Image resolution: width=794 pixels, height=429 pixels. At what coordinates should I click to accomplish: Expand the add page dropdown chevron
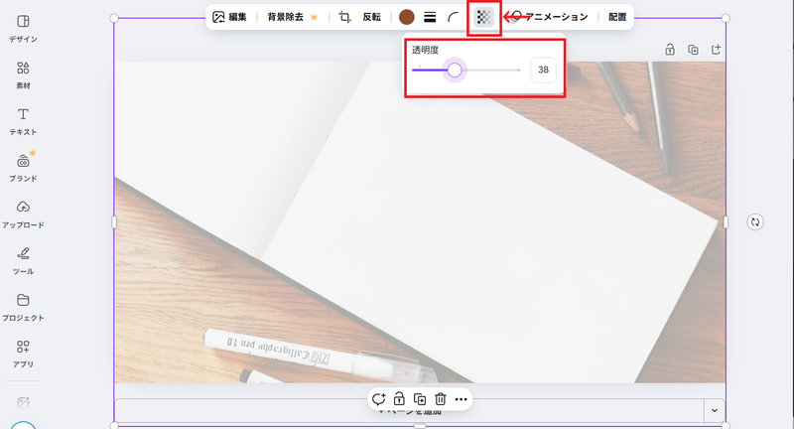pos(715,410)
